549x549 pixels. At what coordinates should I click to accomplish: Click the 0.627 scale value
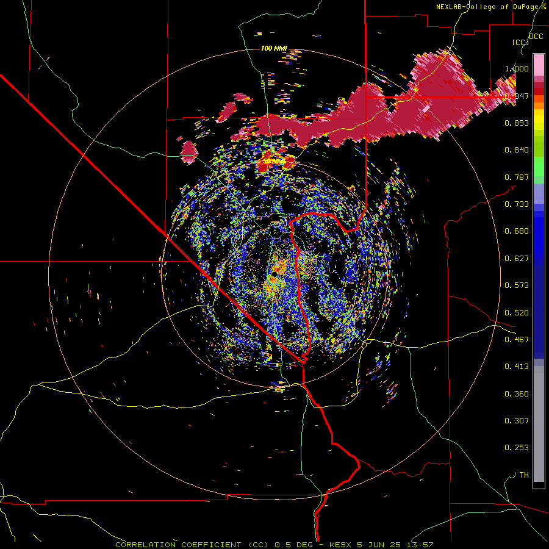click(x=517, y=259)
